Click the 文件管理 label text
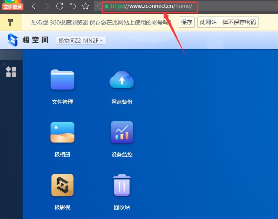The width and height of the screenshot is (278, 219). 62,102
